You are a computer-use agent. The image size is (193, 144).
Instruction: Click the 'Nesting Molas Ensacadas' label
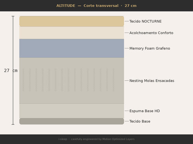point(152,81)
